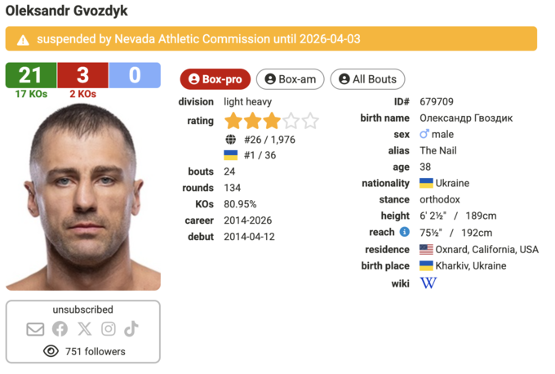Click the third rating star
The image size is (555, 374).
click(272, 122)
